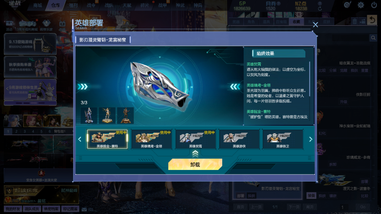Click the right-pointing triple chevron icon
Viewport: 381px width, 214px height.
coord(83,87)
